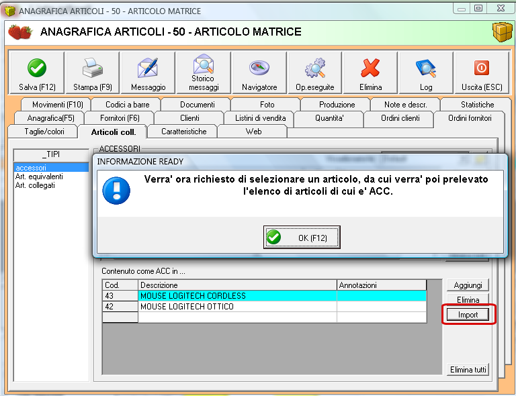Click annotation cell for MOUSE LOGITECH OTTICO

382,307
